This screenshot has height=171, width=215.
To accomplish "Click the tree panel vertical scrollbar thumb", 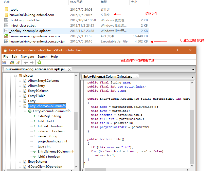I will (76, 121).
